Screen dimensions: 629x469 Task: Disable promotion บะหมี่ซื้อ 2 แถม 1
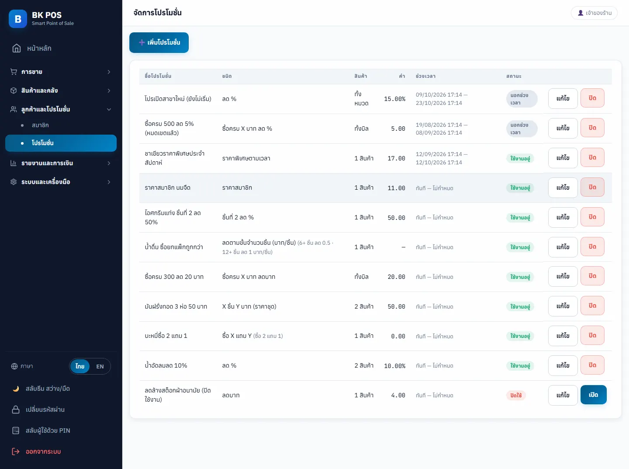coord(592,335)
